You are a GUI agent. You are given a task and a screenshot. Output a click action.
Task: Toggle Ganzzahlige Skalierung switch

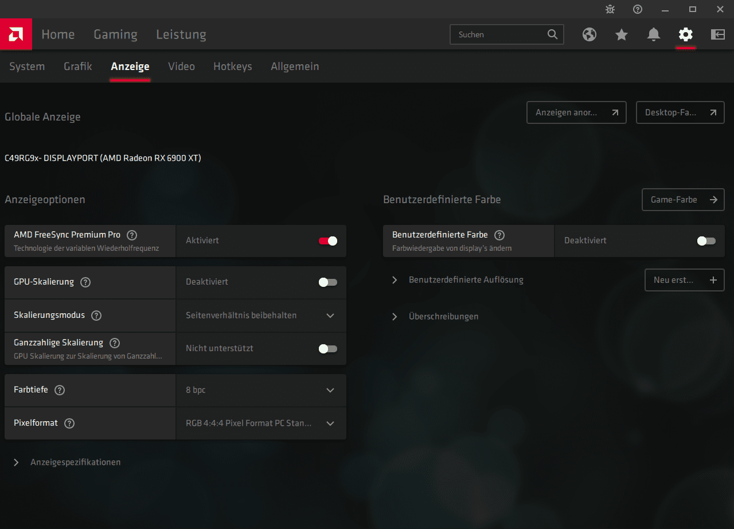coord(328,349)
